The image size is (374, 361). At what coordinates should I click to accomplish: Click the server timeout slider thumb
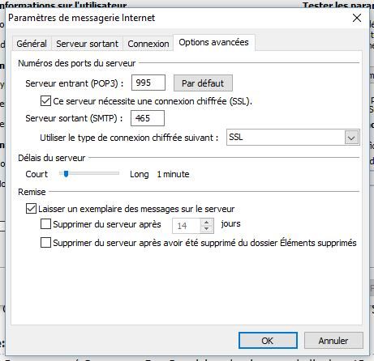click(x=66, y=174)
